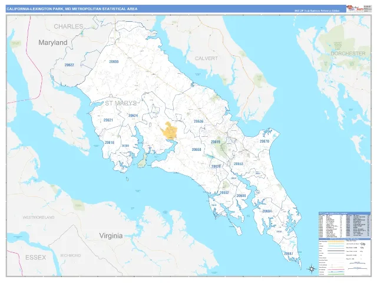Screen dimensions: 377x283
Task: Select the 20659 ZIP code label
Action: pyautogui.click(x=114, y=61)
